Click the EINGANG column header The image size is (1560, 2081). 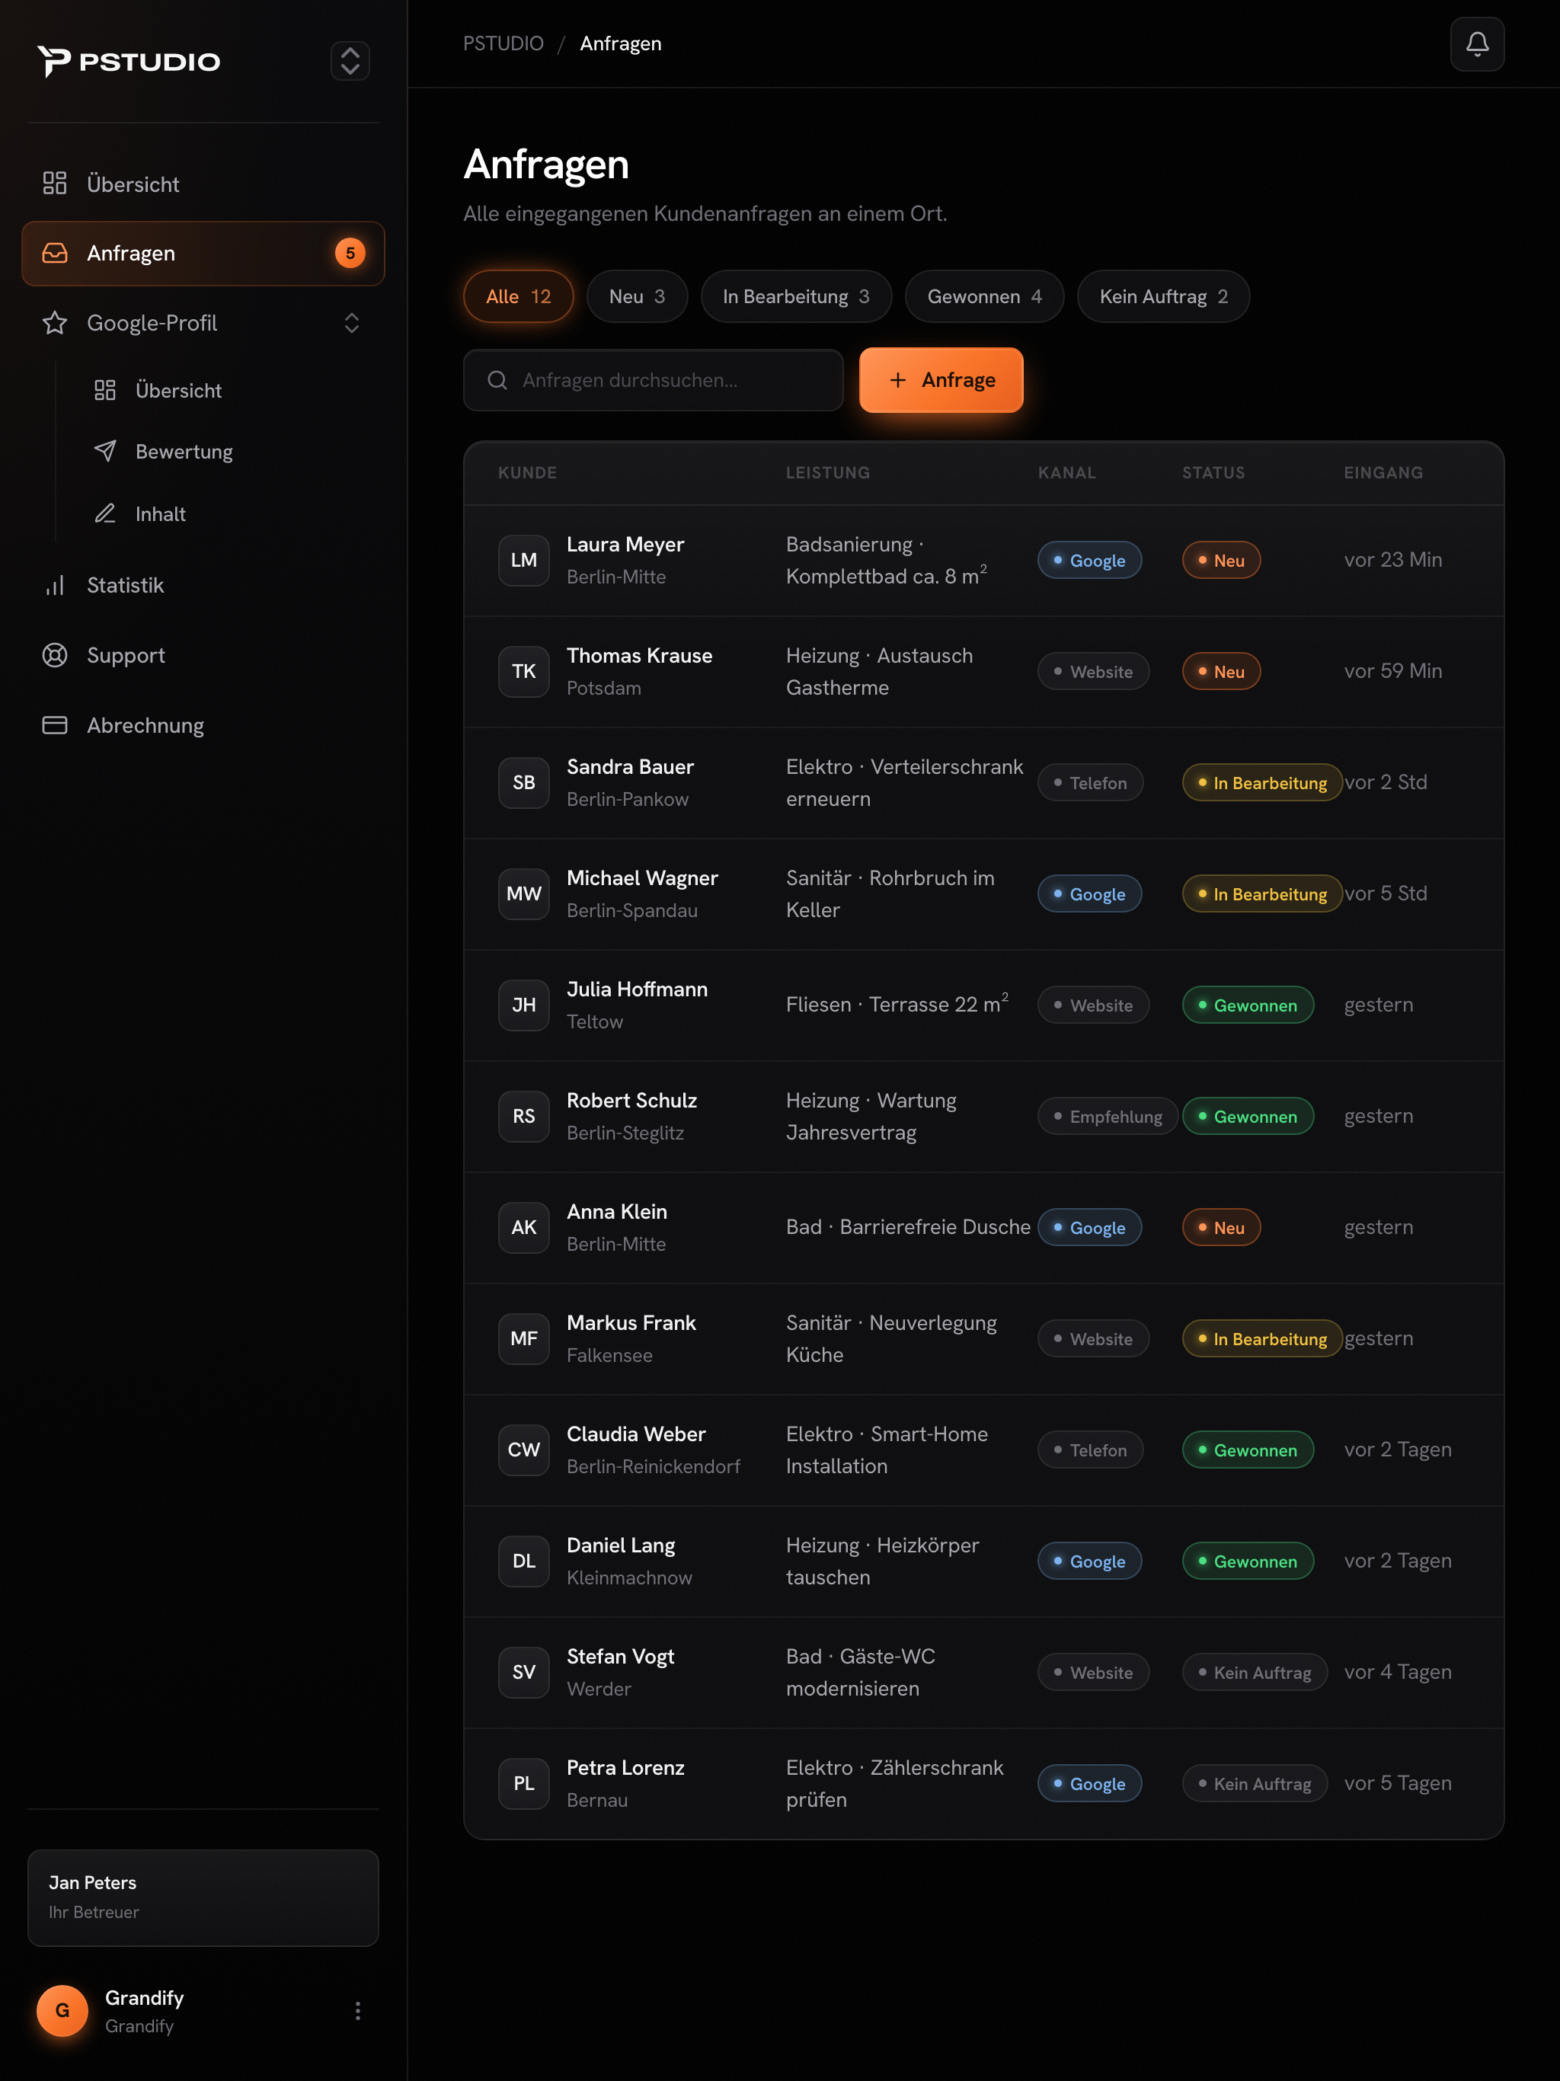click(x=1383, y=472)
